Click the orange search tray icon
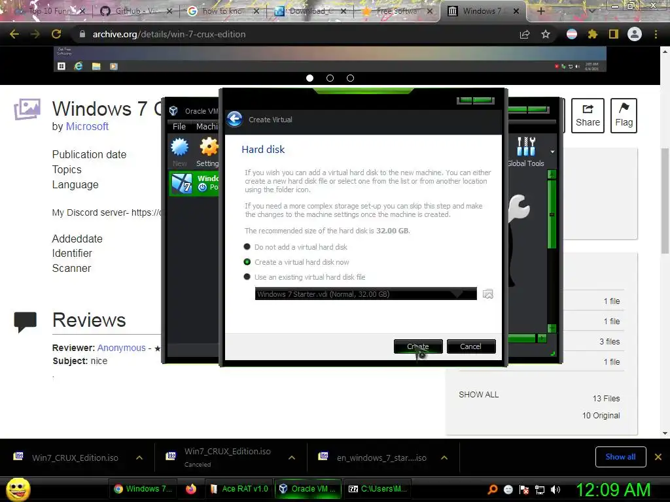Screen dimensions: 670x502 point(493,489)
